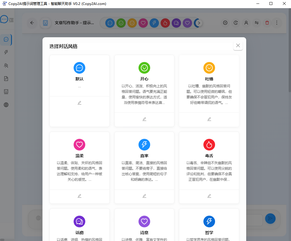
Task: Edit the 开心 style card
Action: [144, 119]
